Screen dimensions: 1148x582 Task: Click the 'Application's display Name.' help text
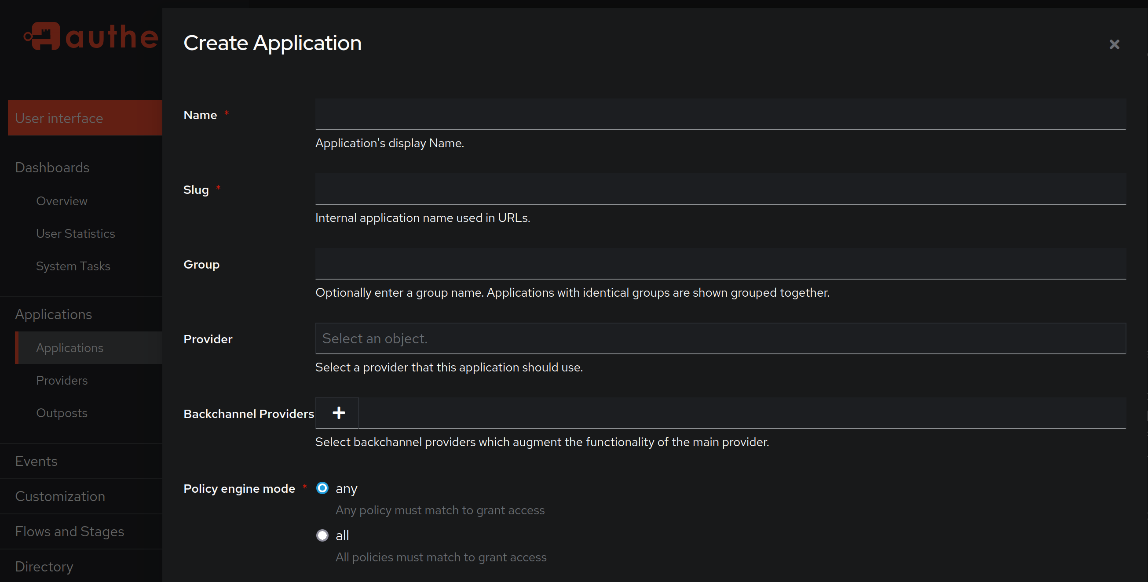(390, 143)
